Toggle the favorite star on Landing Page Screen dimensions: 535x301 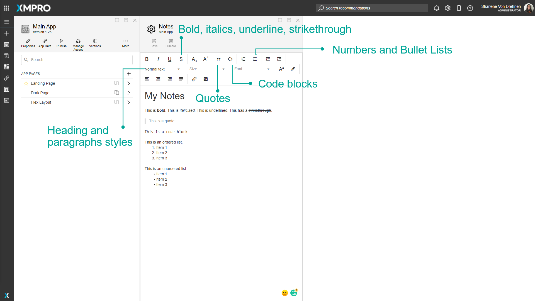point(26,83)
